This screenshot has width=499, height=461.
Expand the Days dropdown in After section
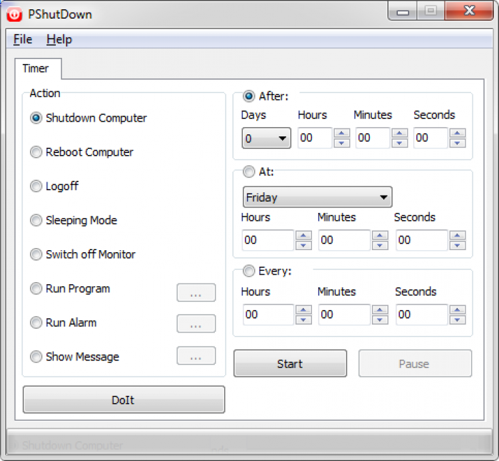tap(266, 138)
